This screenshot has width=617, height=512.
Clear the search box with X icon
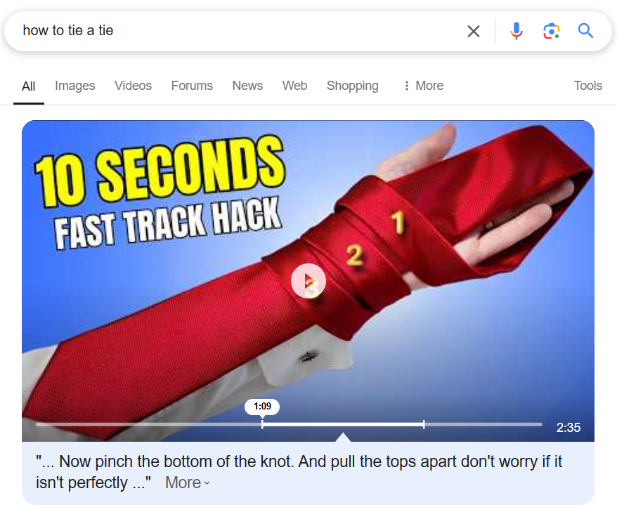point(474,31)
